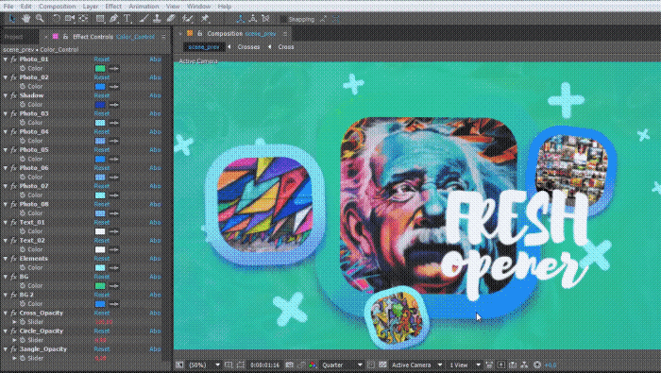This screenshot has width=661, height=373.
Task: Open the Animation menu
Action: (144, 7)
